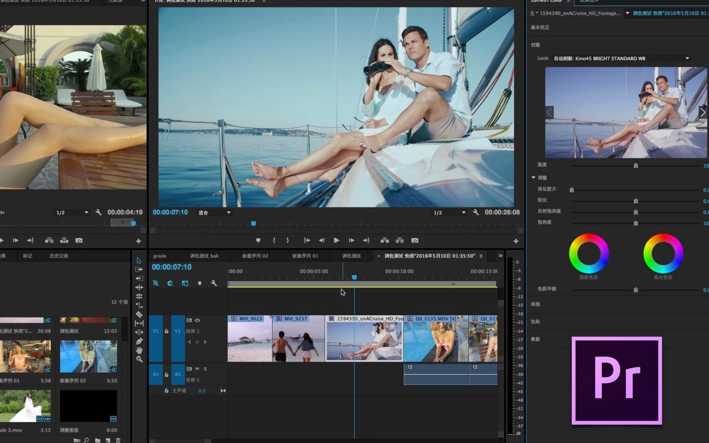The height and width of the screenshot is (443, 709).
Task: Select the Zoom tool magnifier
Action: click(x=139, y=359)
